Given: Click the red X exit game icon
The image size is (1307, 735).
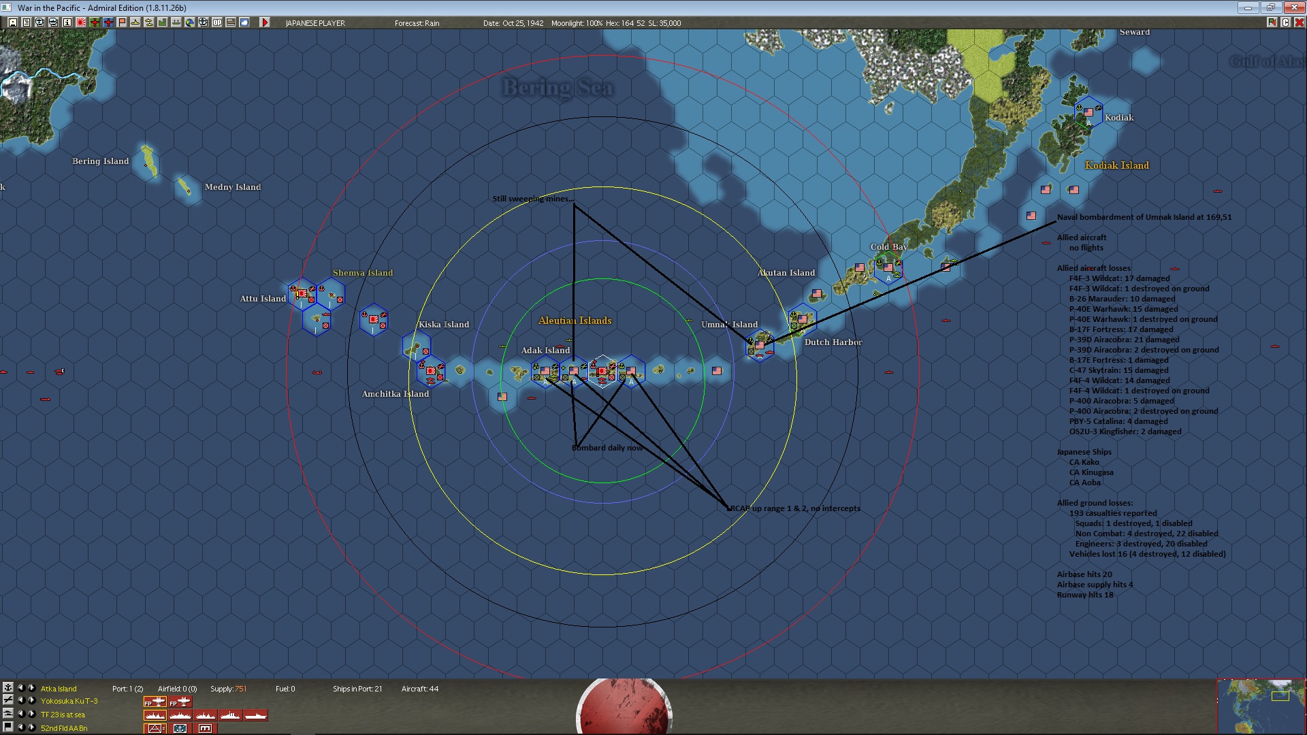Looking at the screenshot, I should coord(1299,22).
